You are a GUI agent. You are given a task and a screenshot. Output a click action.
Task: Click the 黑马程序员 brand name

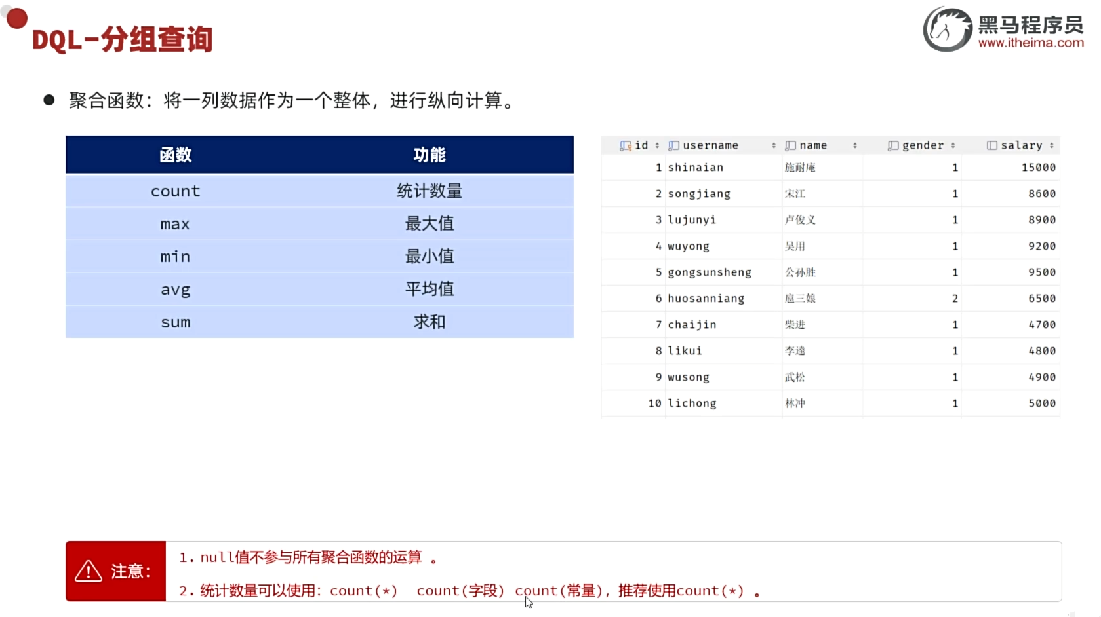coord(1031,25)
